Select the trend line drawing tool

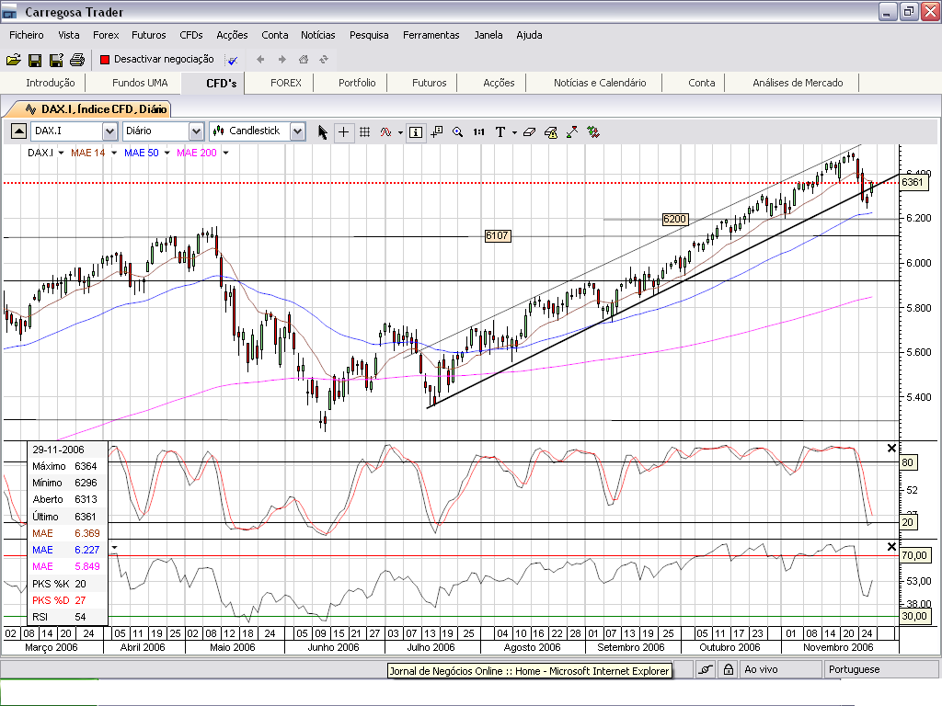572,132
